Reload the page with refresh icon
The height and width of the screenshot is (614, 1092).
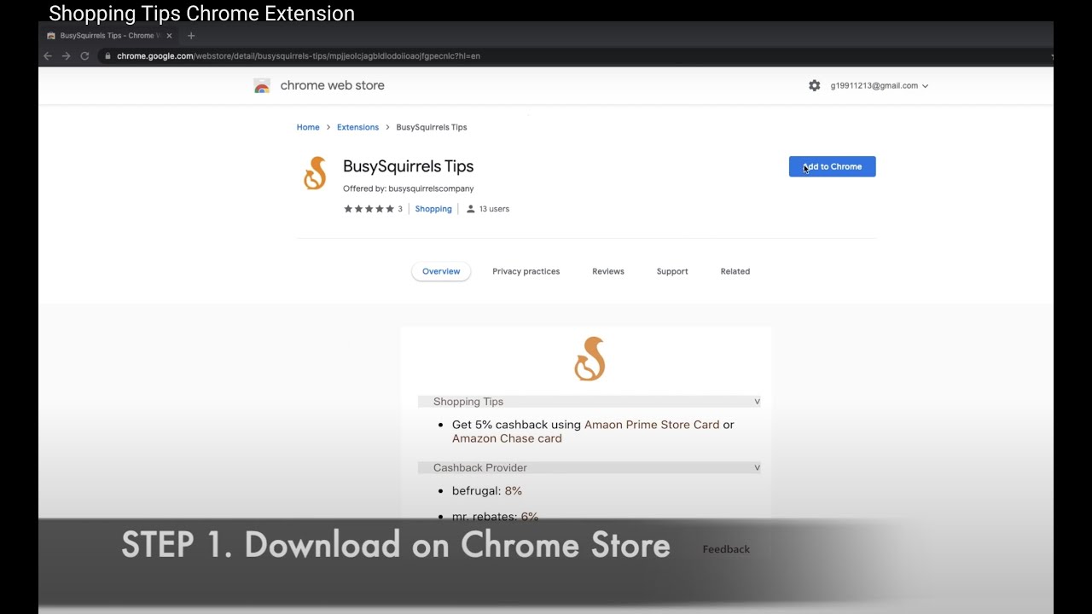[x=84, y=56]
